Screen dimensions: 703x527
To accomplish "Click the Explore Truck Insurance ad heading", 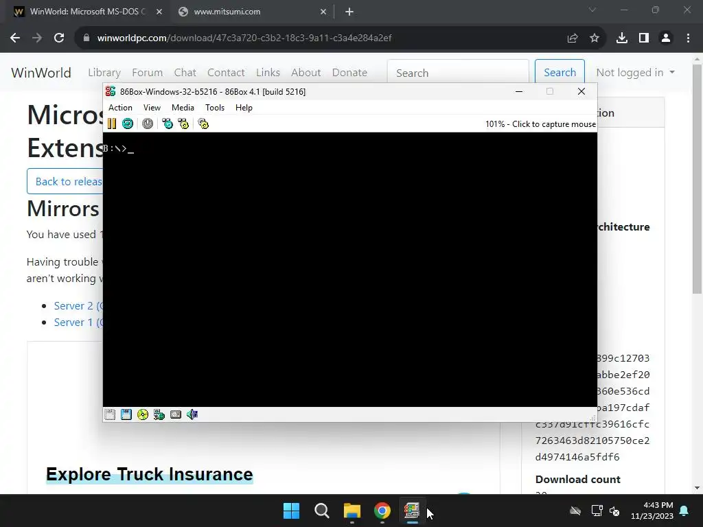I will tap(149, 474).
